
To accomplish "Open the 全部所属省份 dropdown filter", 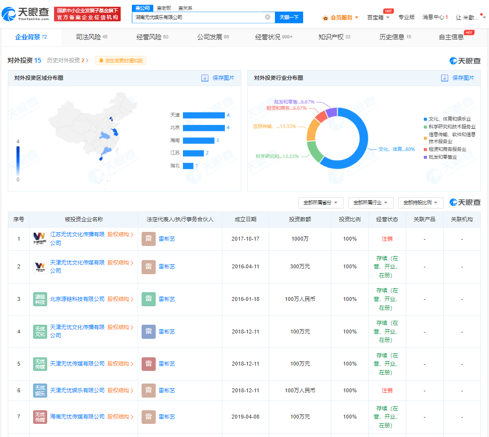I will pos(321,202).
